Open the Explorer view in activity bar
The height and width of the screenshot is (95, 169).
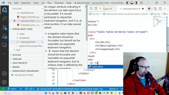(x=4, y=10)
